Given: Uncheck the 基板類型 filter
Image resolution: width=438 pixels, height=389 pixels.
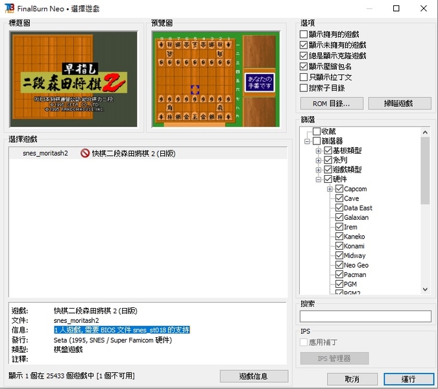Looking at the screenshot, I should [x=328, y=150].
